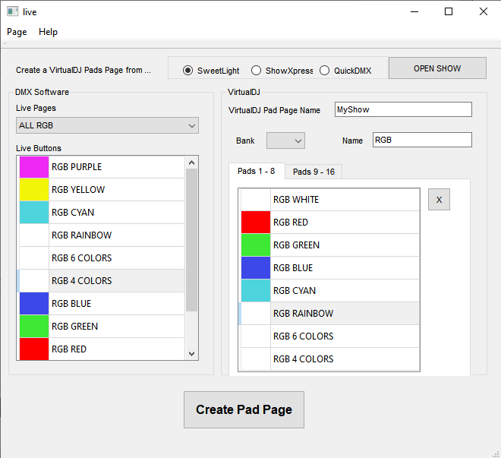The image size is (501, 458).
Task: Choose the ShowXpress radio option
Action: coord(256,71)
